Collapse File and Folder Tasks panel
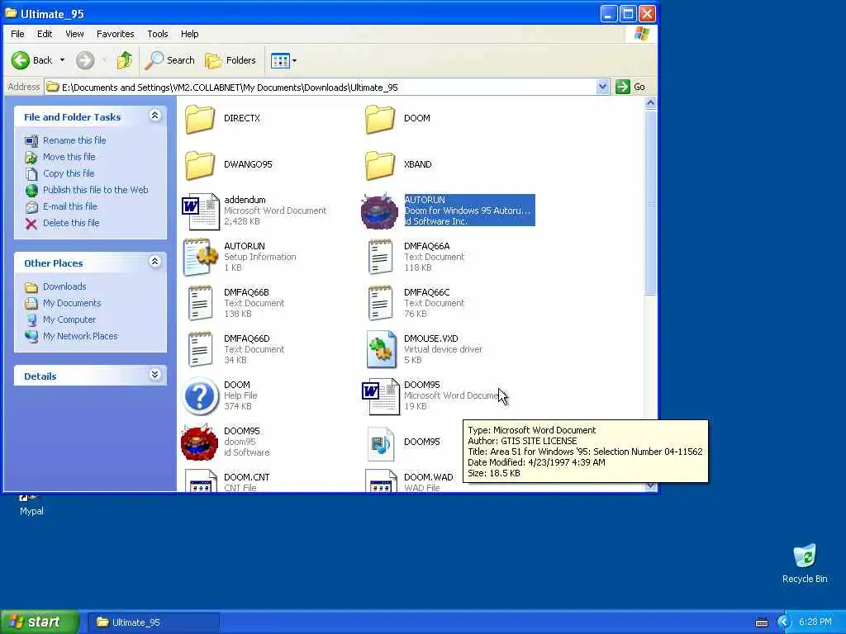 [x=154, y=116]
